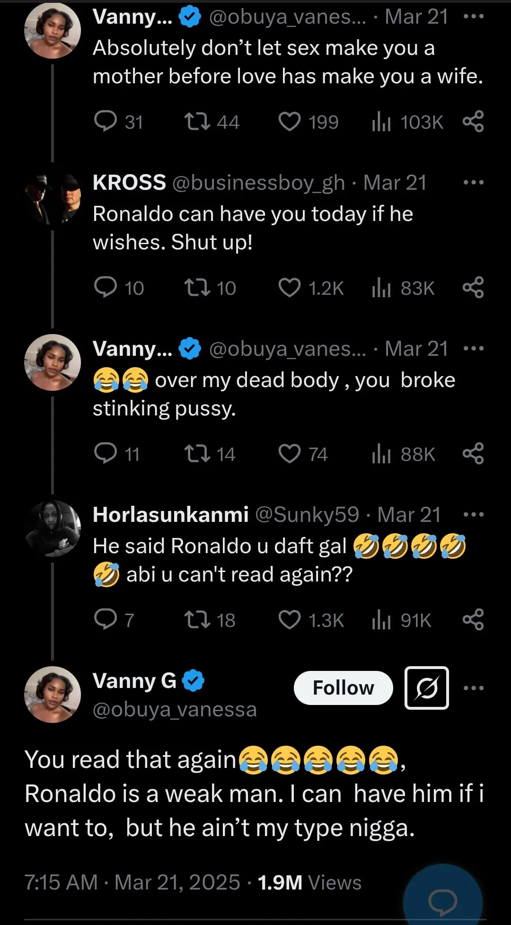Tap the Grok icon beside Follow
The image size is (511, 925).
pyautogui.click(x=426, y=687)
